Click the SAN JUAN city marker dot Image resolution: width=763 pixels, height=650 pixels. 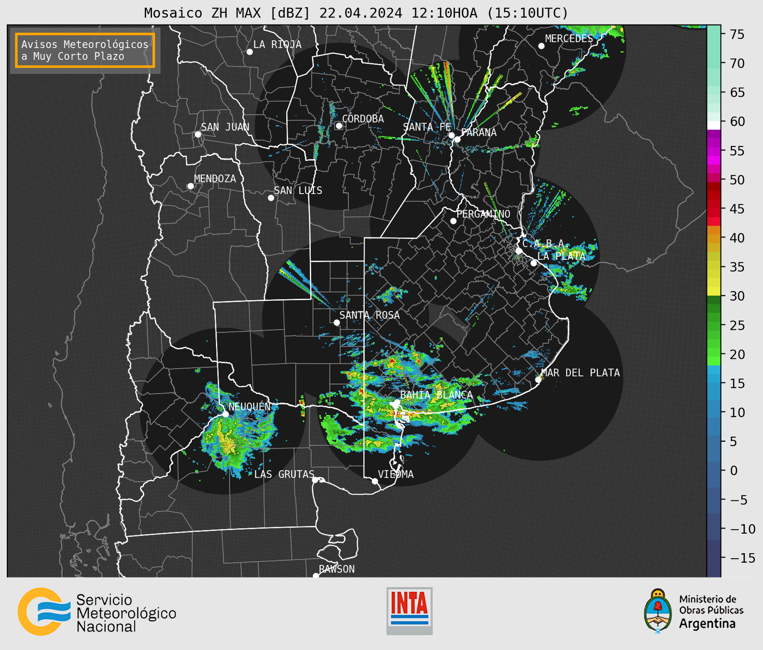(198, 134)
